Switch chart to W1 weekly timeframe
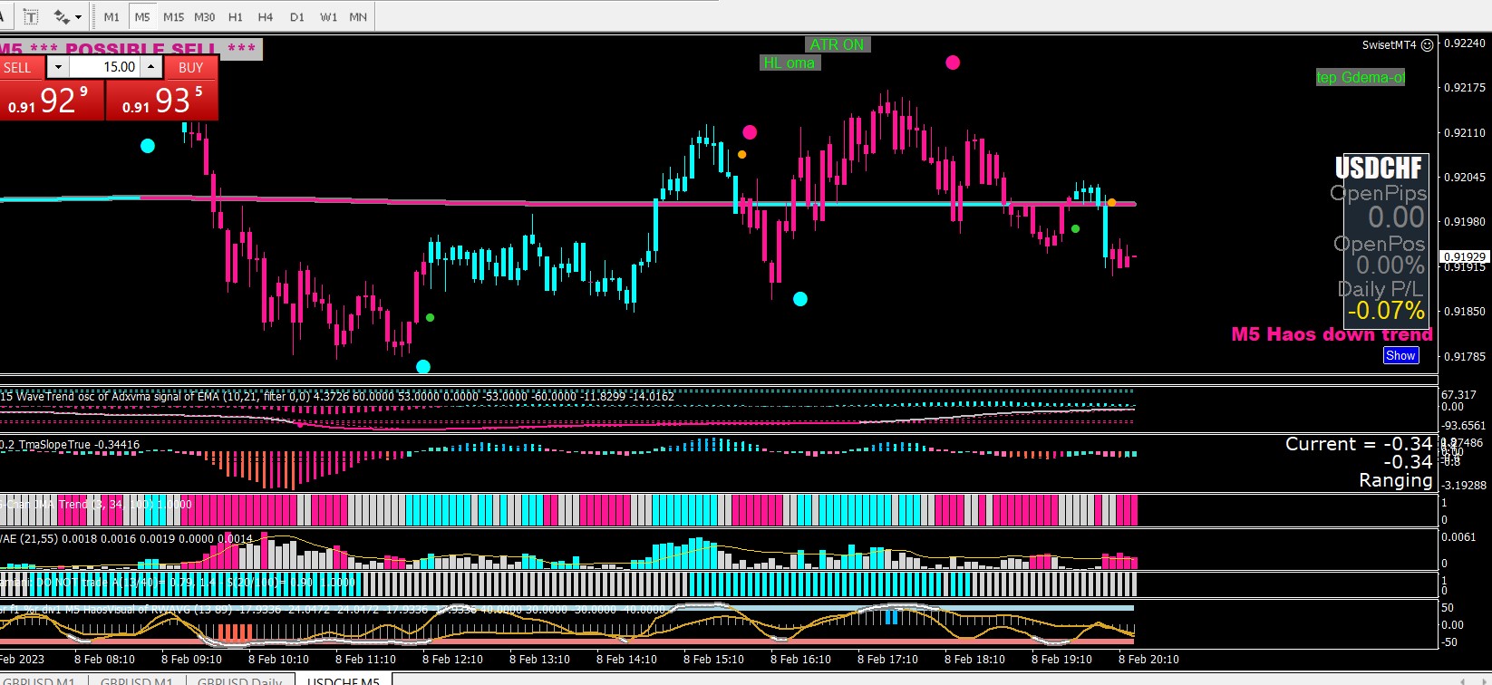 (x=328, y=16)
